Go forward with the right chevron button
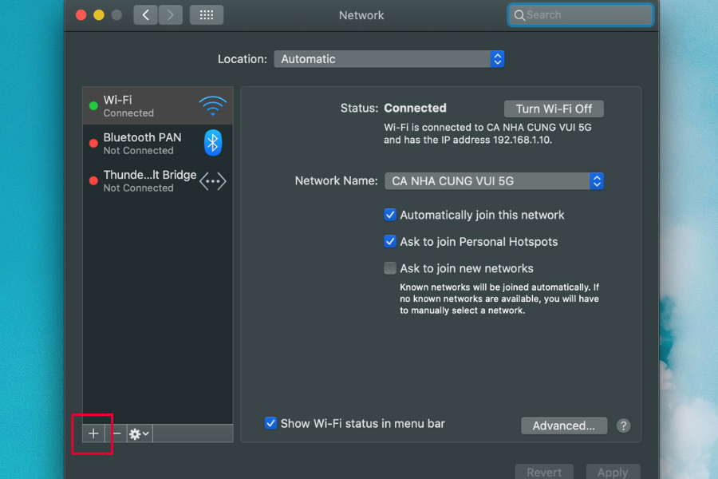 [x=169, y=15]
